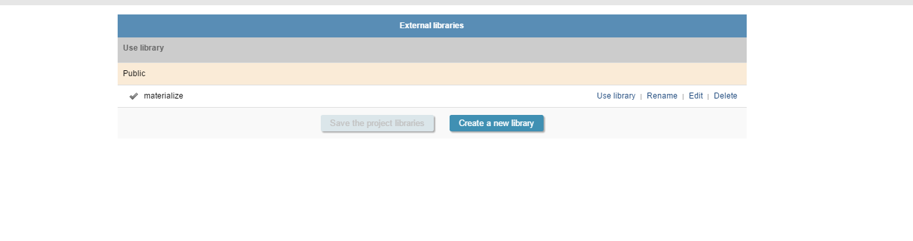Screen dimensions: 913x241
Task: Click the checkmark icon beside materialize
Action: click(x=133, y=96)
